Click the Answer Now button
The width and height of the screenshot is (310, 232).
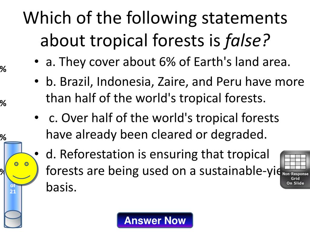(155, 220)
